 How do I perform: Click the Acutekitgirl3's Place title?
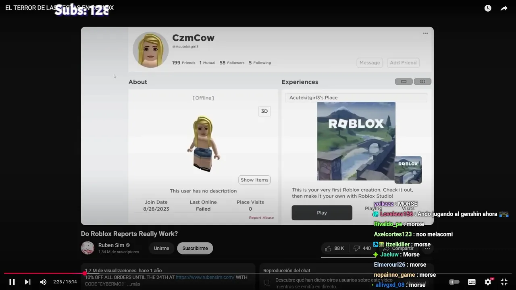314,97
